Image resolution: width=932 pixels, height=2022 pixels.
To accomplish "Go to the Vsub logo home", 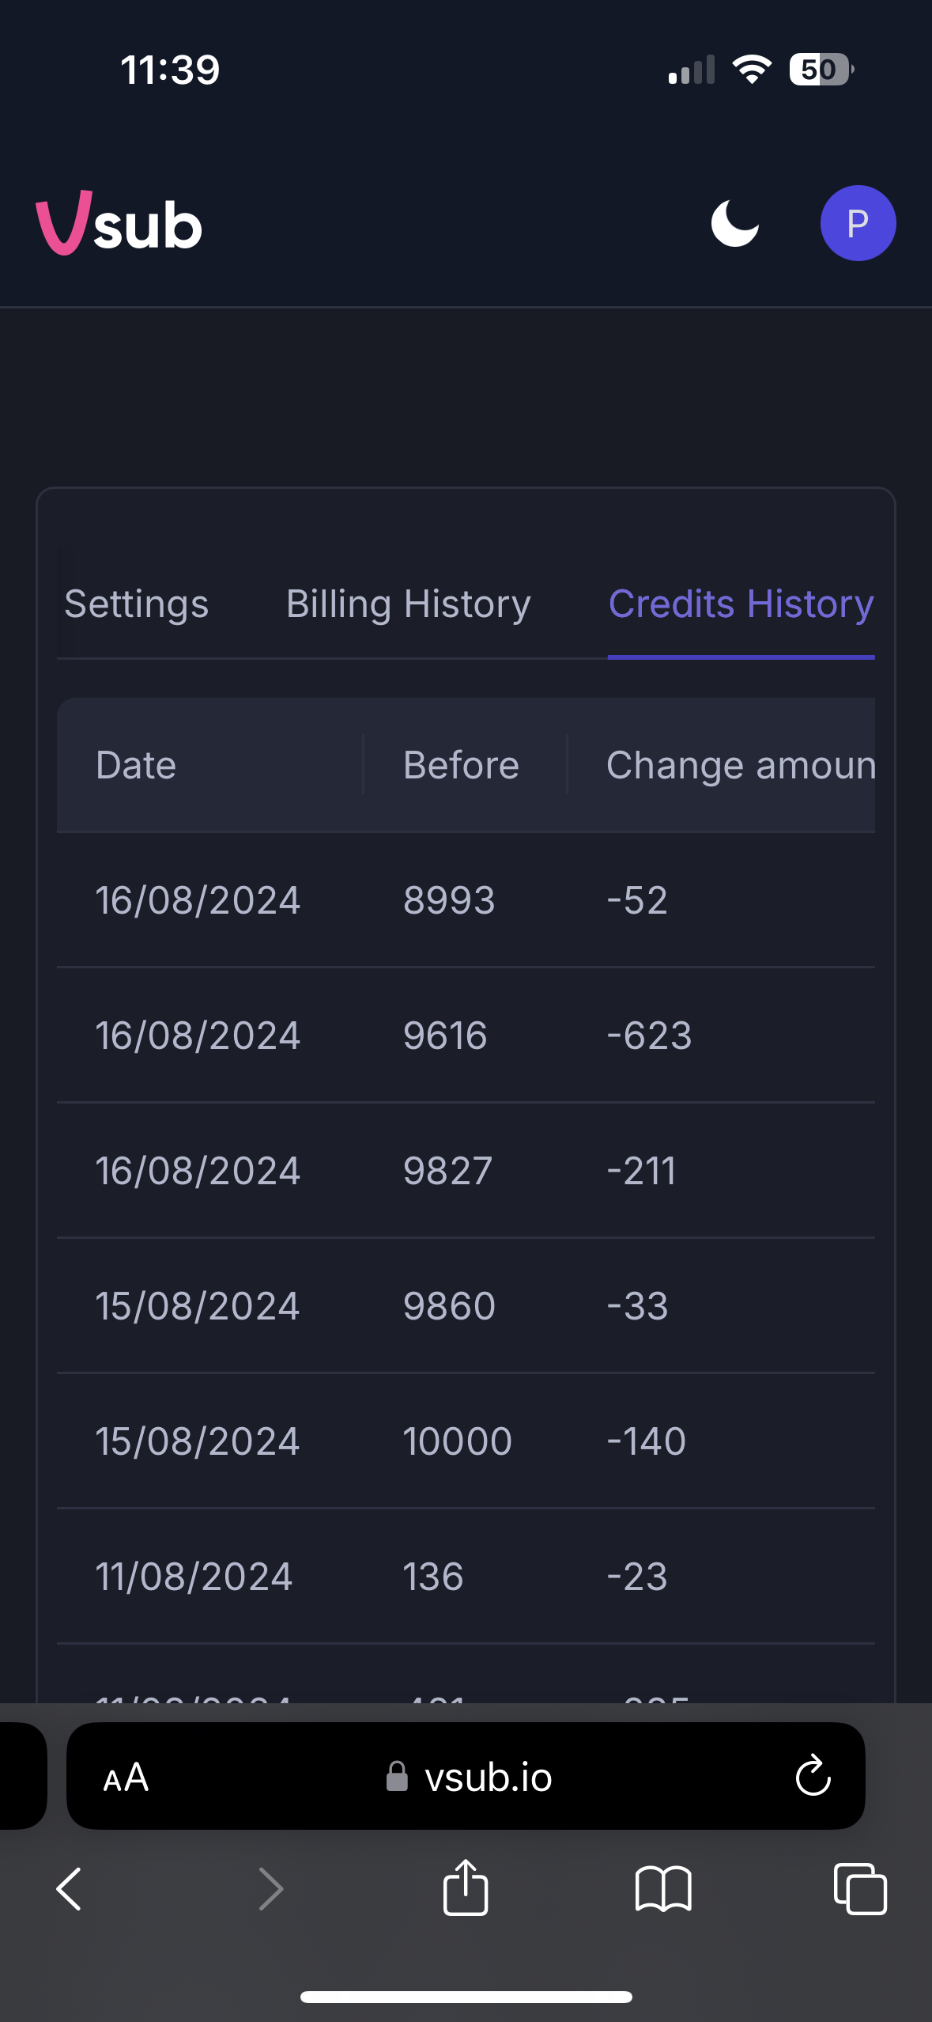I will 119,224.
